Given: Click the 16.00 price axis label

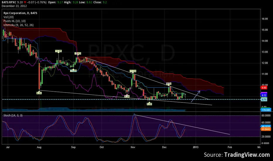Looking at the screenshot, I should 265,19.
